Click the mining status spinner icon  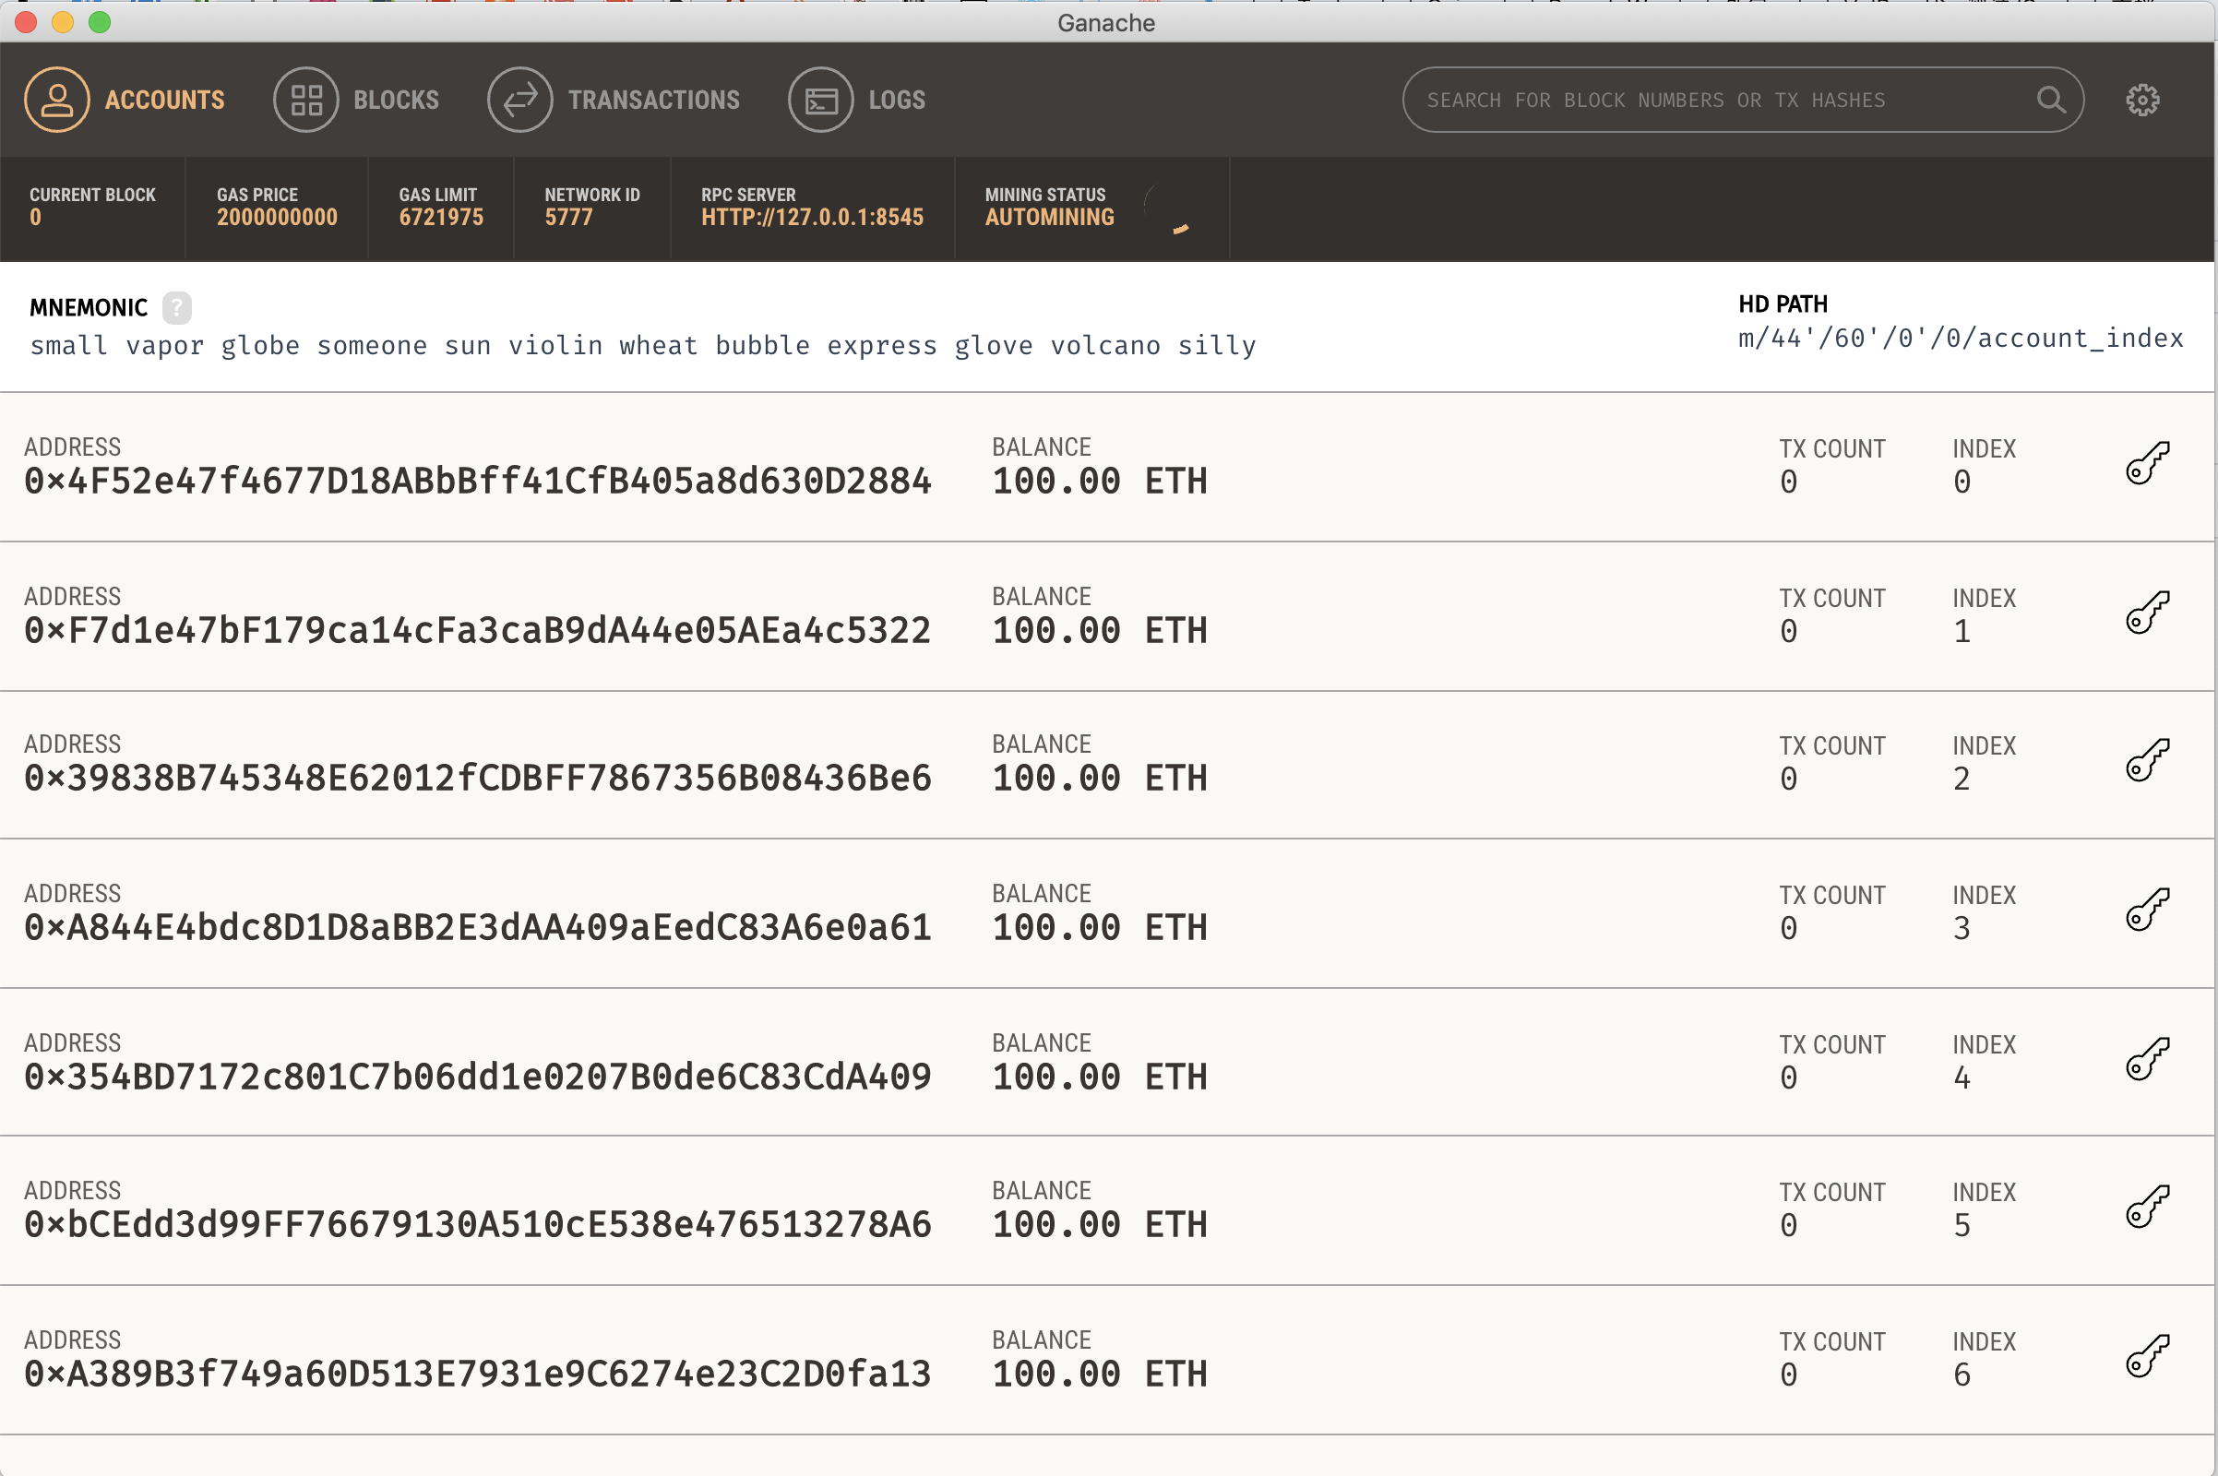point(1168,209)
